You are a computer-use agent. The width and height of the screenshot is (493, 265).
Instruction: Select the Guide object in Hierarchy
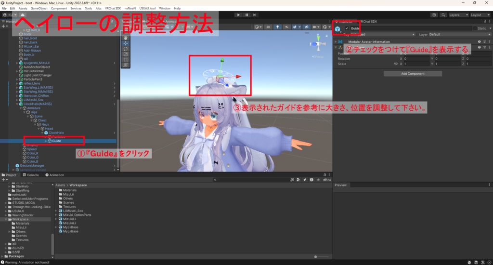pos(56,141)
